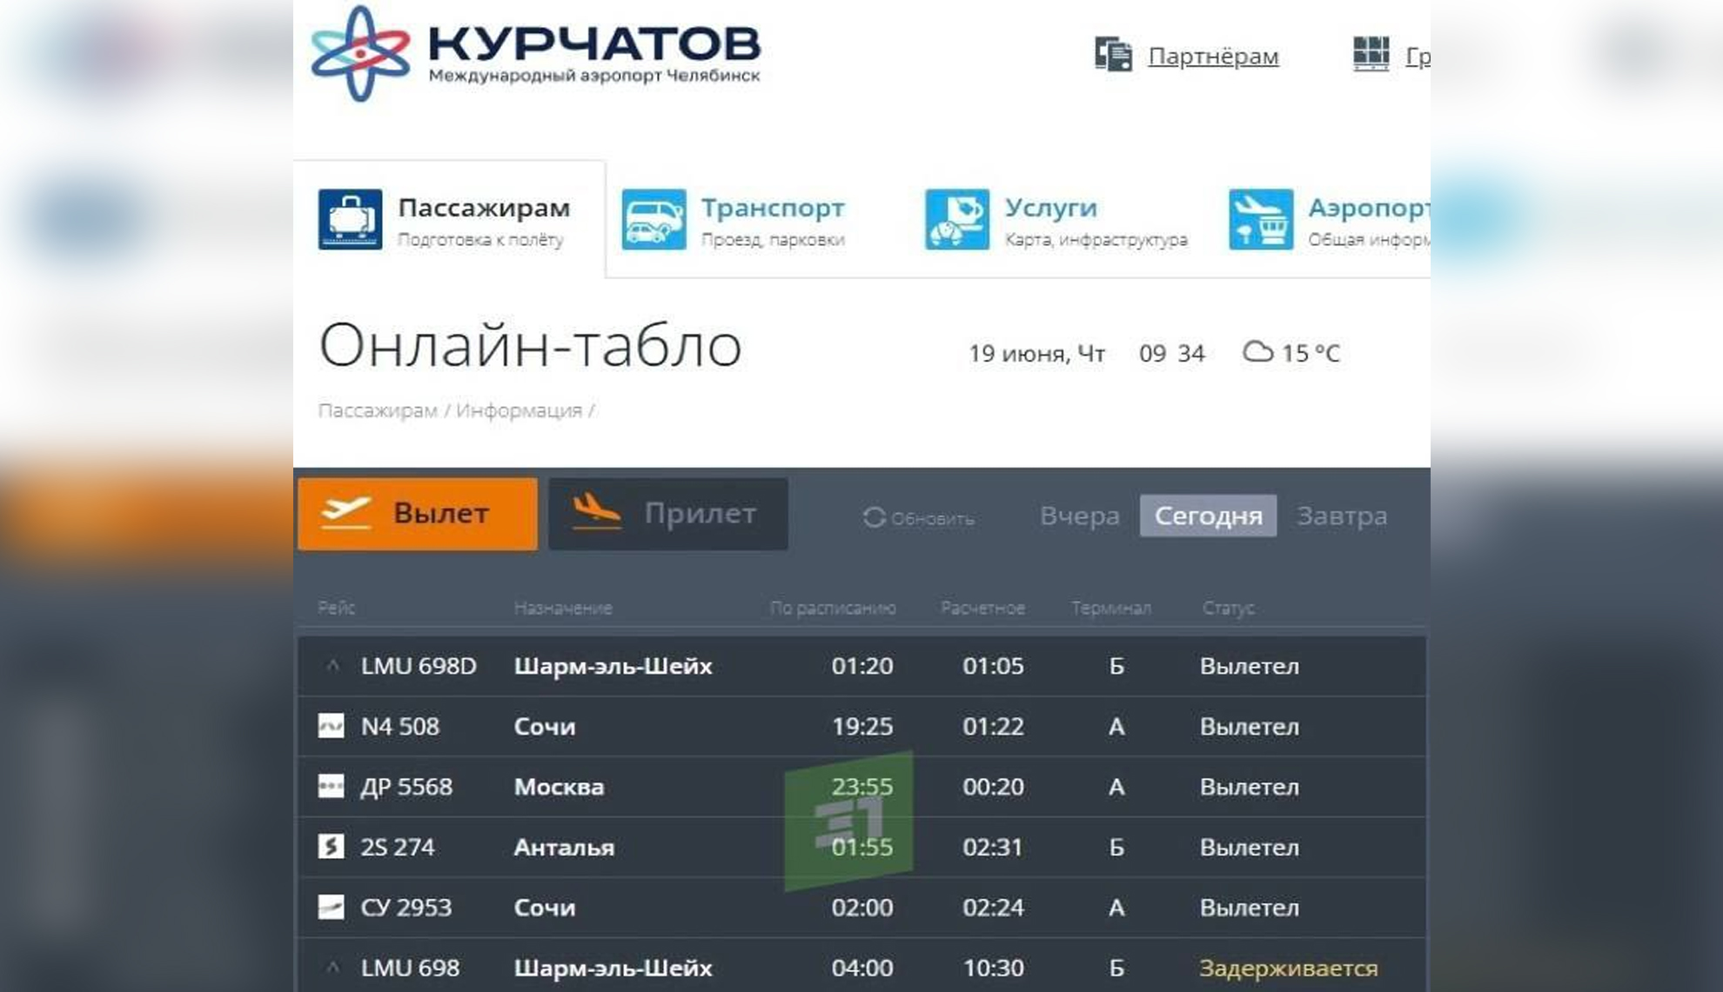Image resolution: width=1723 pixels, height=992 pixels.
Task: Click the airplane tower Аэропорт icon
Action: point(1260,219)
